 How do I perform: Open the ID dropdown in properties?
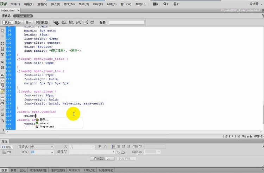(x=42, y=152)
